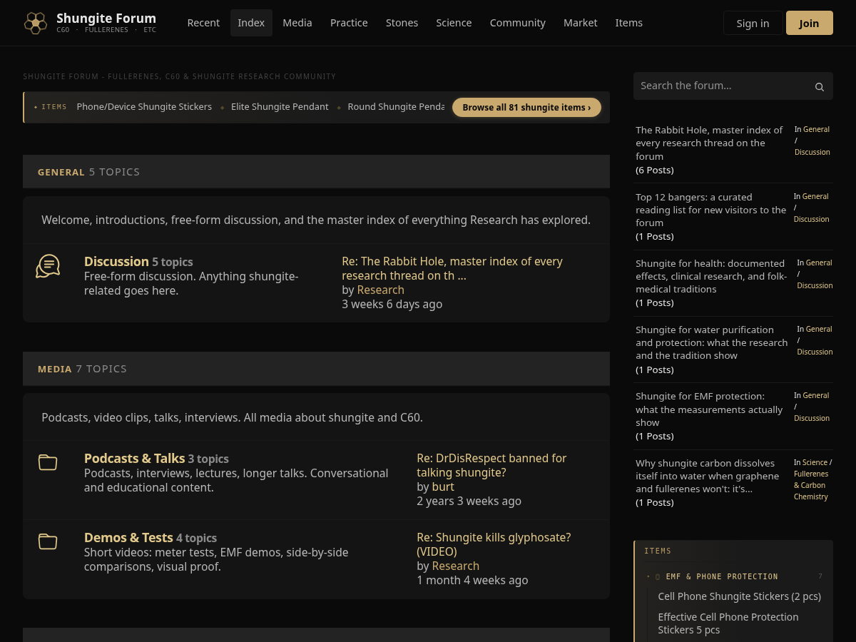Click General link beside Shungite for health
Viewport: 856px width, 642px height.
819,263
